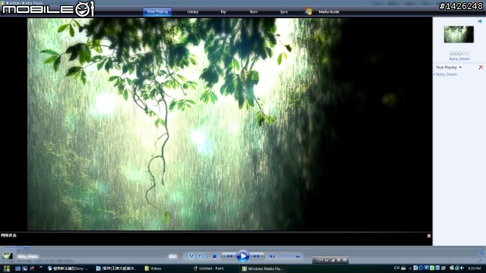Viewport: 486px width, 273px height.
Task: Open the Library tab
Action: (192, 12)
